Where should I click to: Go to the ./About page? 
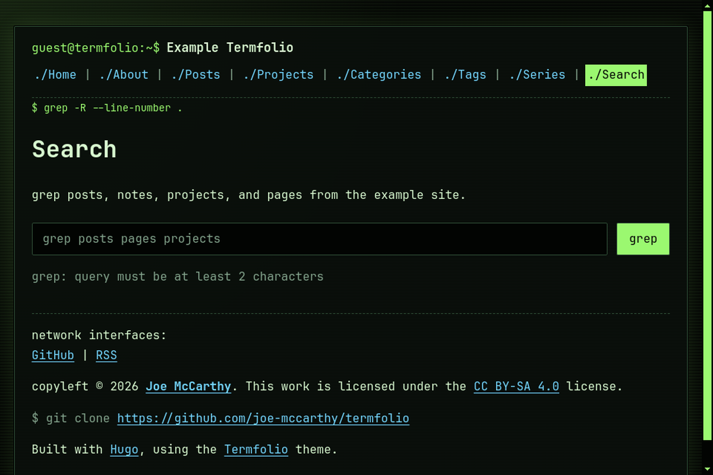[124, 75]
